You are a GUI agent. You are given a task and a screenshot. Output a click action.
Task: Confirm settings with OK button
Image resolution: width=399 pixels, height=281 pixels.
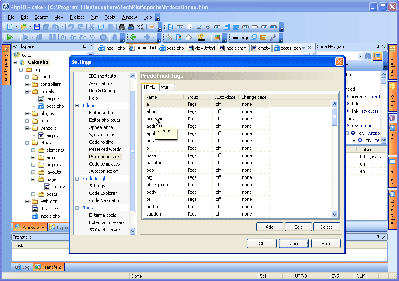click(x=262, y=244)
